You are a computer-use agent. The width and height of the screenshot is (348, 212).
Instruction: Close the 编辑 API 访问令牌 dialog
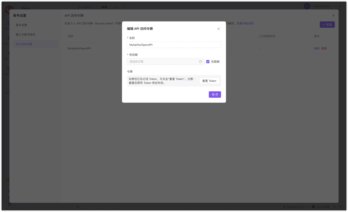219,29
